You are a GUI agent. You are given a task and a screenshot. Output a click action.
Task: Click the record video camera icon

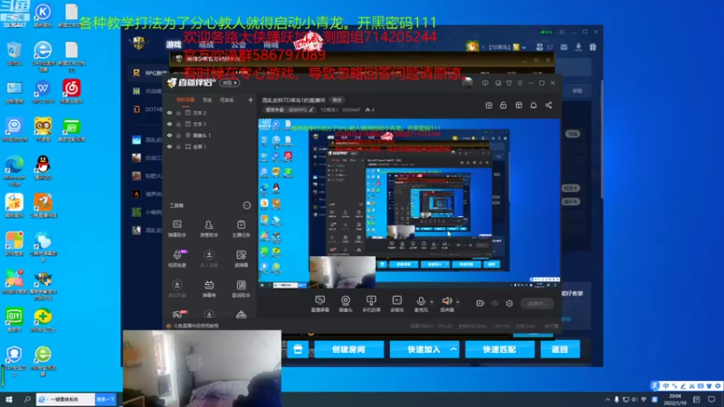(x=481, y=303)
